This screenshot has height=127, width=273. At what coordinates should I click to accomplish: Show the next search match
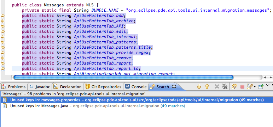click(x=199, y=86)
